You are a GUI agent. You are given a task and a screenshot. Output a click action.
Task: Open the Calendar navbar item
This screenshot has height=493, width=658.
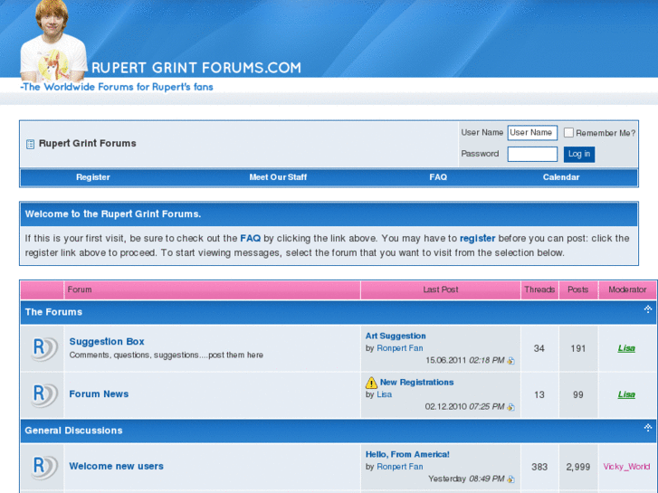point(561,177)
